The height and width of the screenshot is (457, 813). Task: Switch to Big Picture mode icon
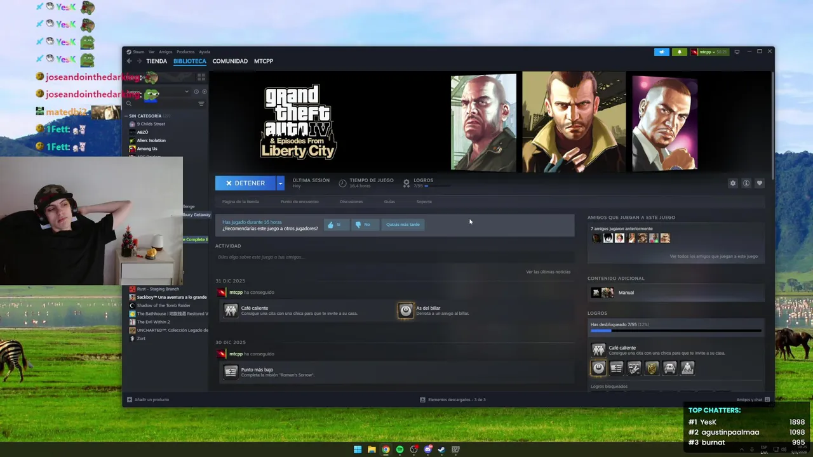(737, 52)
